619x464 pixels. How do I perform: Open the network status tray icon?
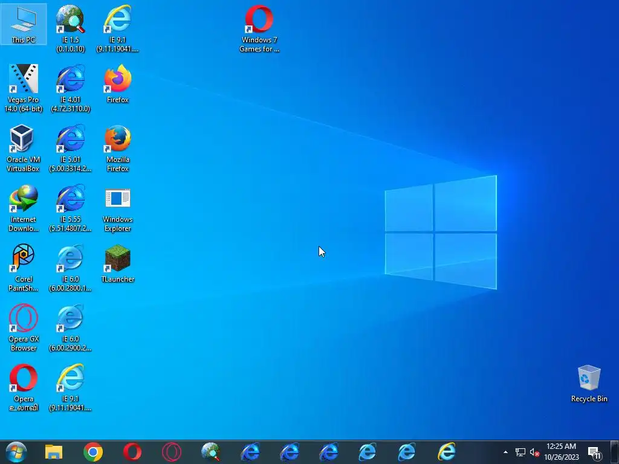coord(520,452)
